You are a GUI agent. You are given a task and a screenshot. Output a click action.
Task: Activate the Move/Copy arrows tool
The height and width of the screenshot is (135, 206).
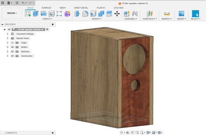(x=117, y=13)
